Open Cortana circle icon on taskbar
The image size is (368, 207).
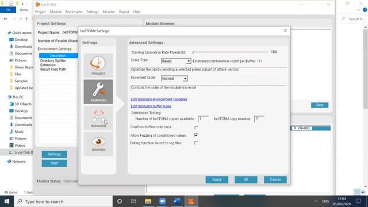pos(120,201)
